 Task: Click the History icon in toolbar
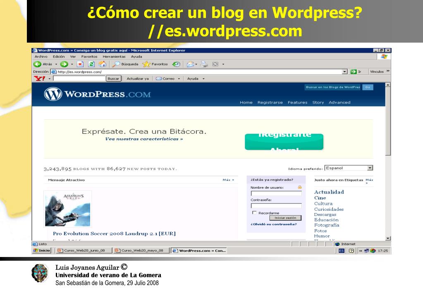click(176, 64)
